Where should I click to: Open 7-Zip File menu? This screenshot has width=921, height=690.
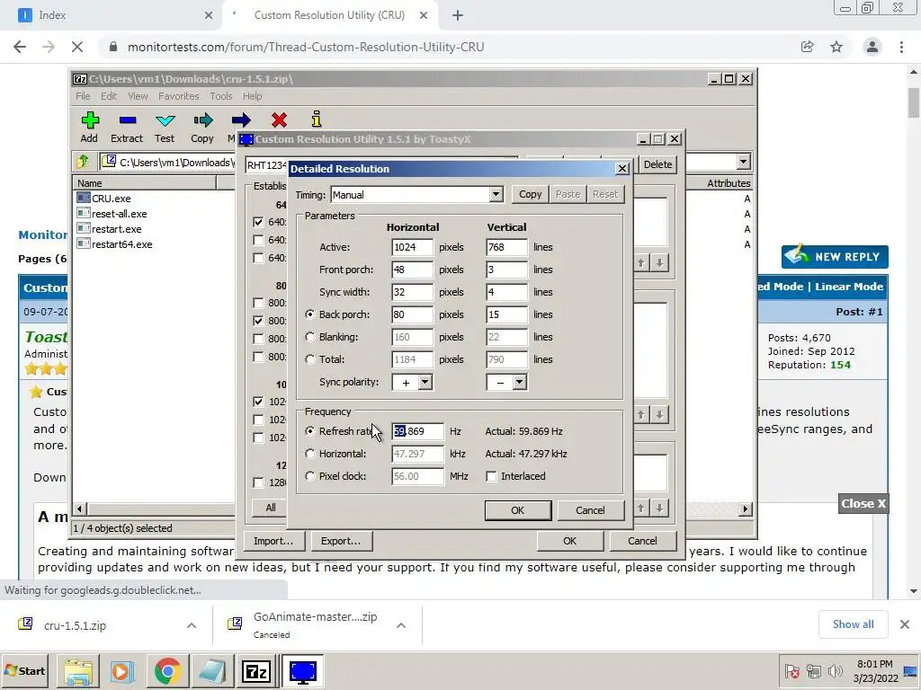[x=83, y=96]
